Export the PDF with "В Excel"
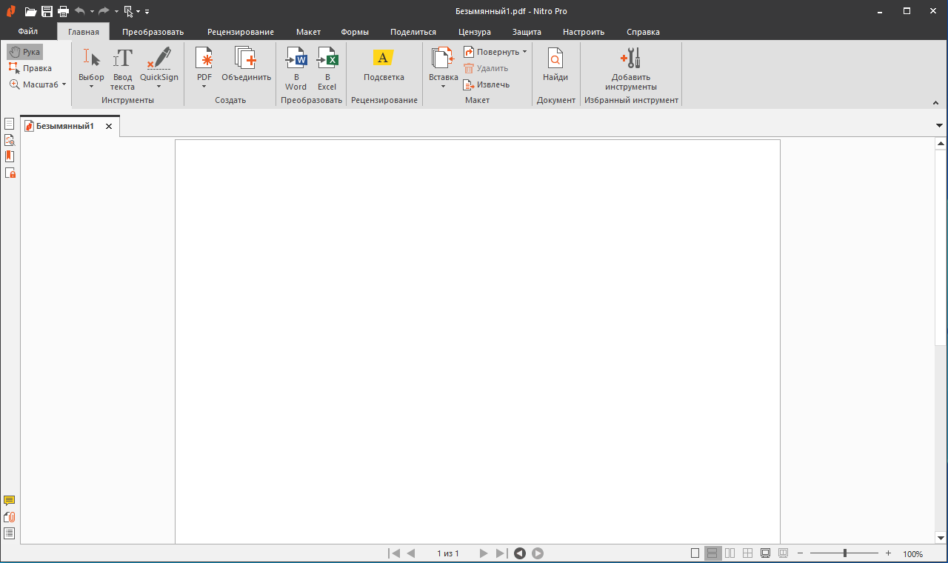 click(x=327, y=67)
